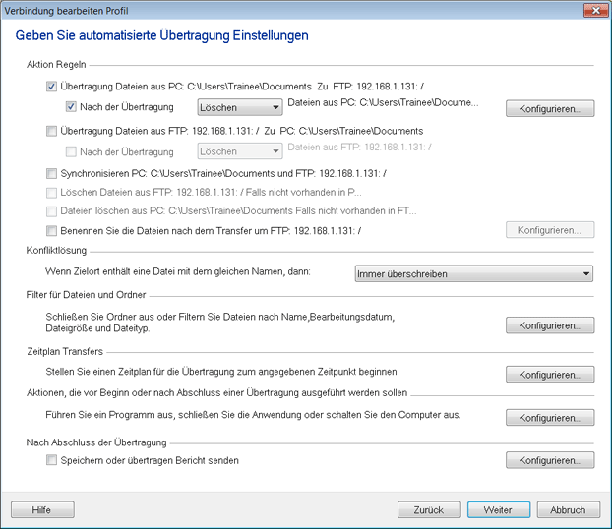Proceed by clicking Weiter
This screenshot has width=612, height=531.
(x=499, y=510)
